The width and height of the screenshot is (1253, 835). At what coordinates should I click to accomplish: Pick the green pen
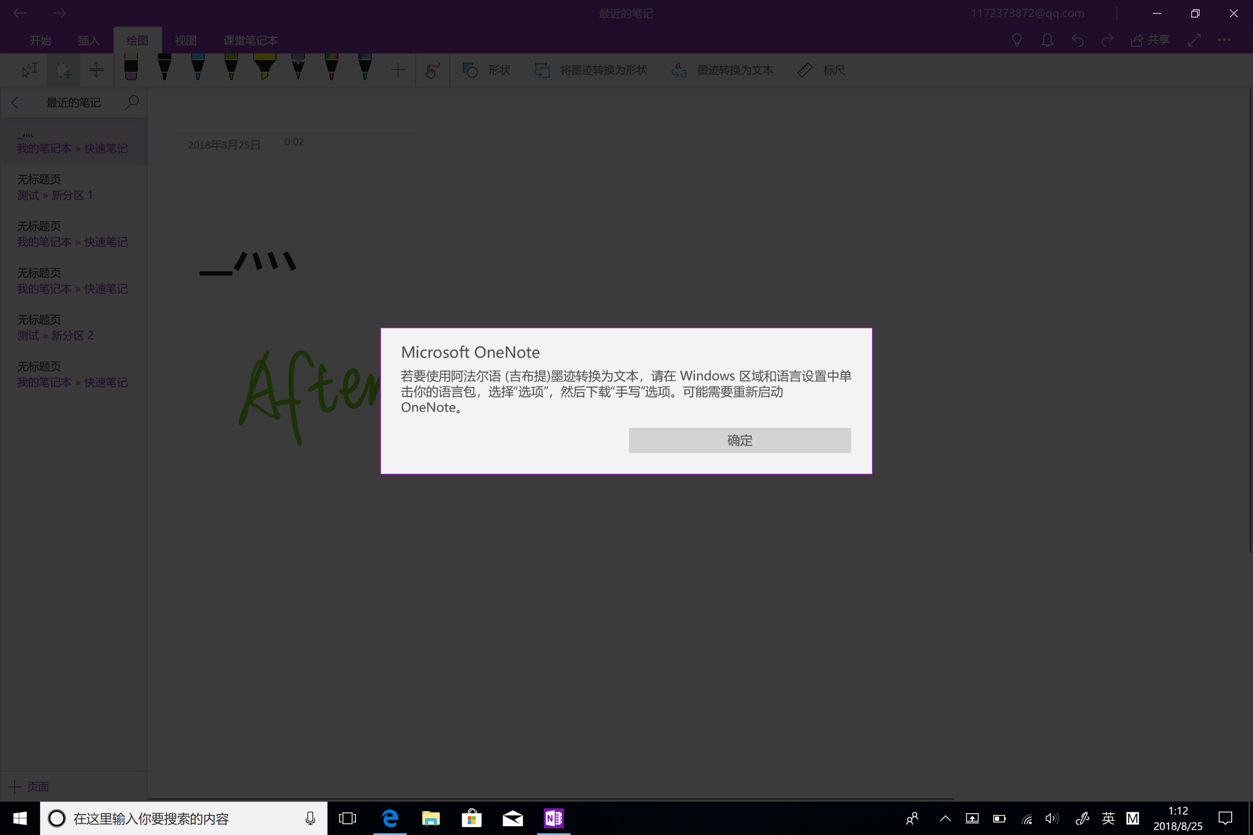tap(231, 68)
